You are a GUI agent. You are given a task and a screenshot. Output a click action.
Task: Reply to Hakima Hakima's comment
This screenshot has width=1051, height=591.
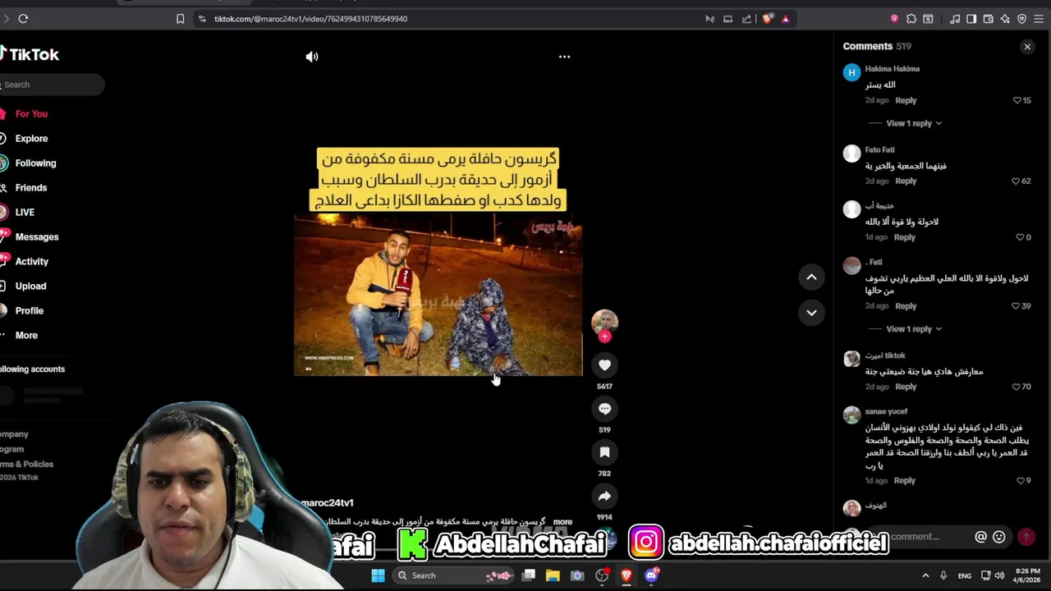coord(906,100)
